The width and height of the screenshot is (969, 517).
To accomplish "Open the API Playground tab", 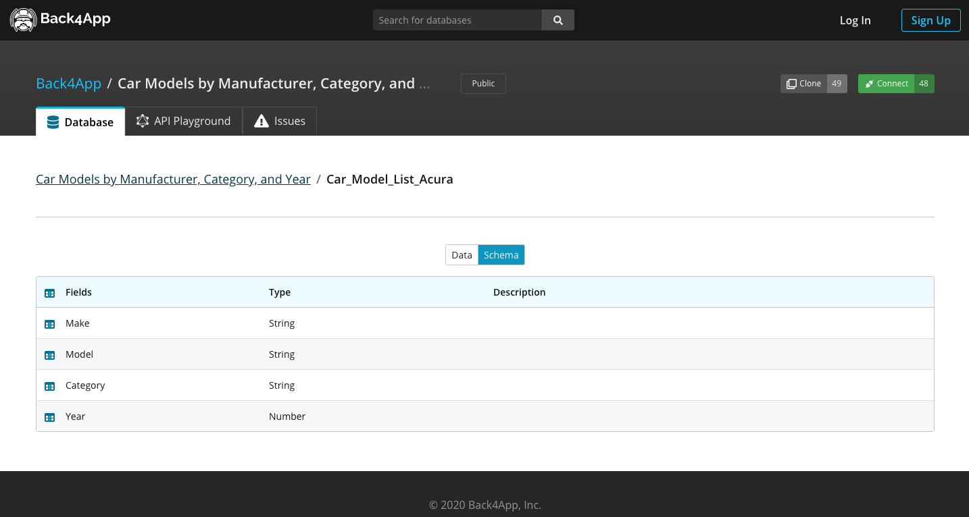I will [184, 121].
